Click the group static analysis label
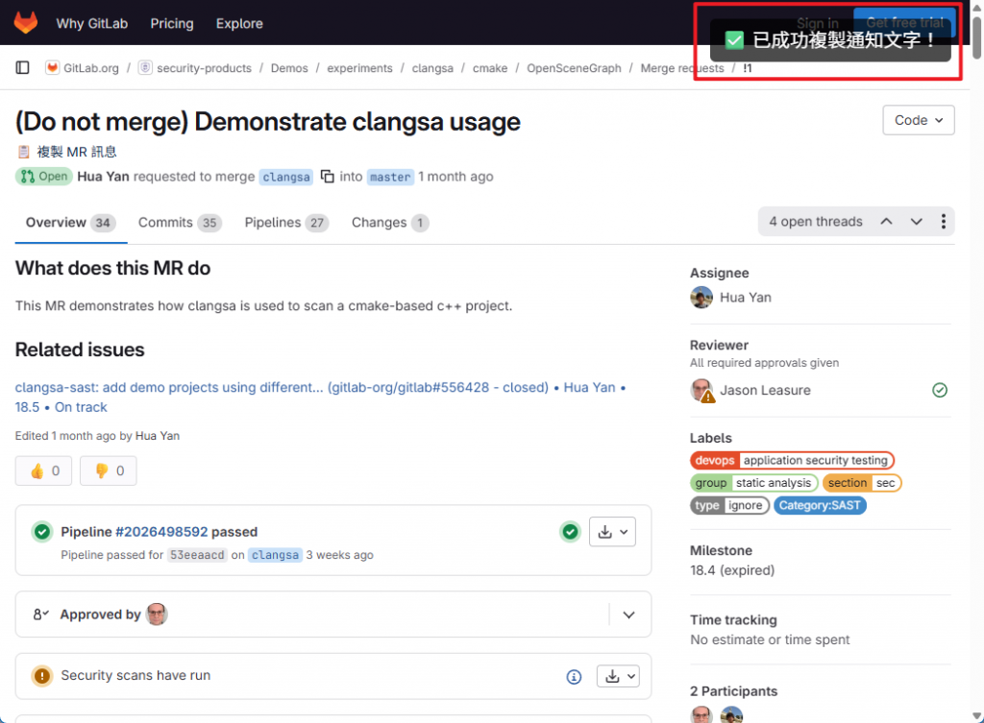 tap(753, 483)
